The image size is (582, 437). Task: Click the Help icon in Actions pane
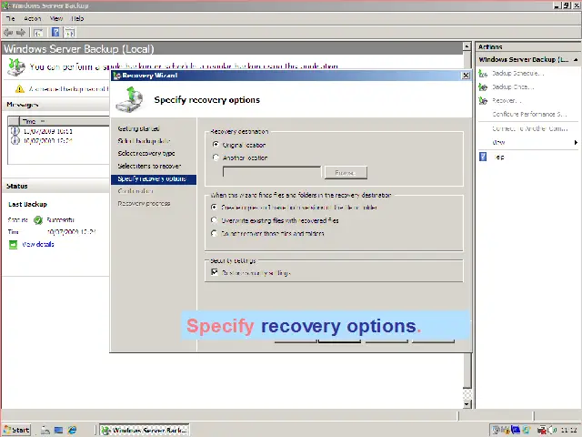483,157
